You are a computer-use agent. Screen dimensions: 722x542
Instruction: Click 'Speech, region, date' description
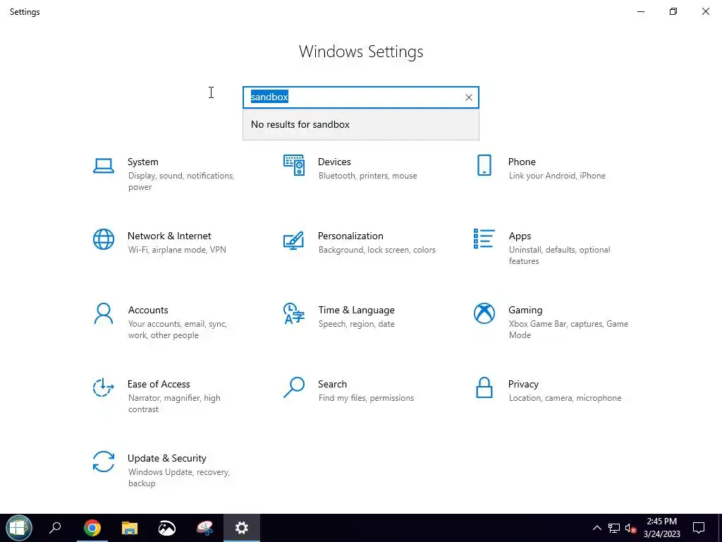tap(356, 324)
